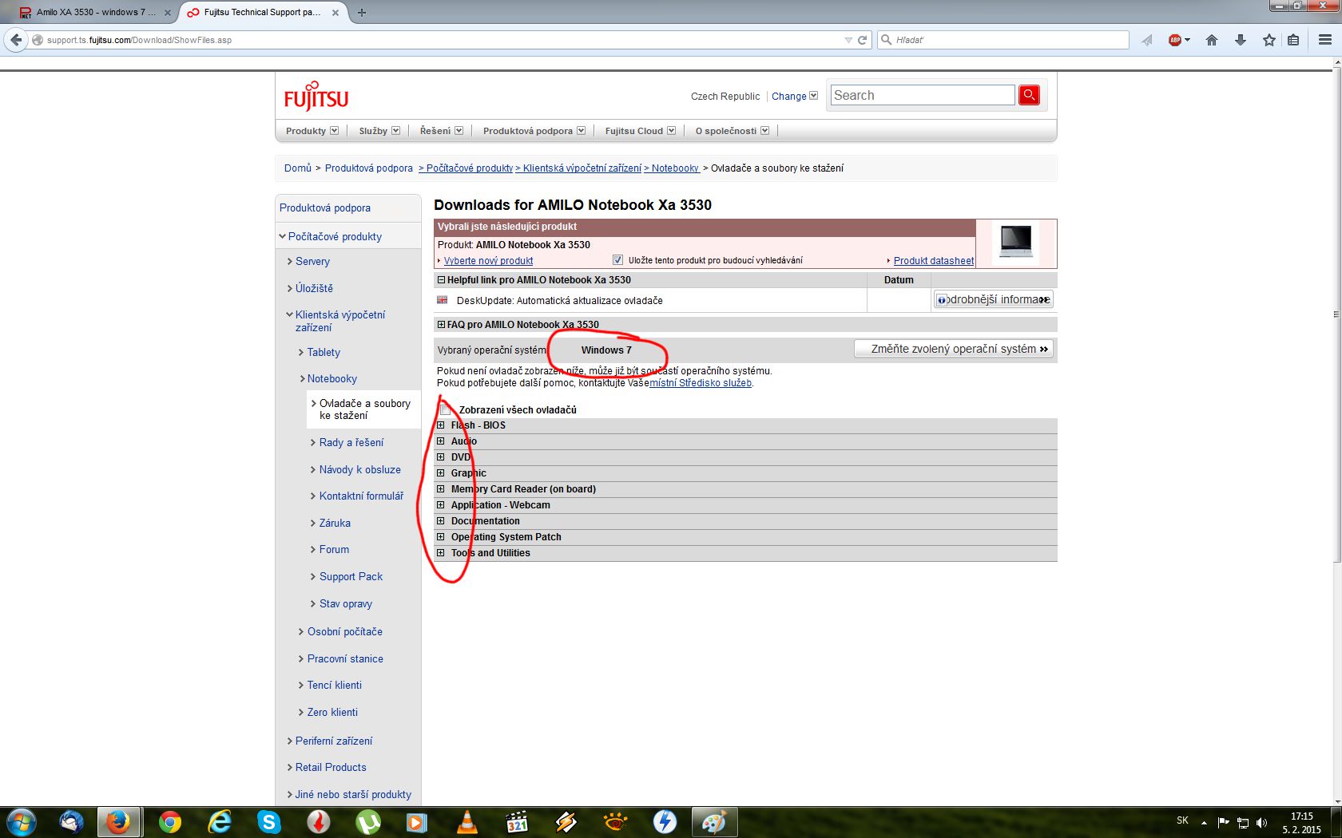The height and width of the screenshot is (838, 1342).
Task: Open 'Rady a řešení' in the sidebar
Action: [351, 443]
